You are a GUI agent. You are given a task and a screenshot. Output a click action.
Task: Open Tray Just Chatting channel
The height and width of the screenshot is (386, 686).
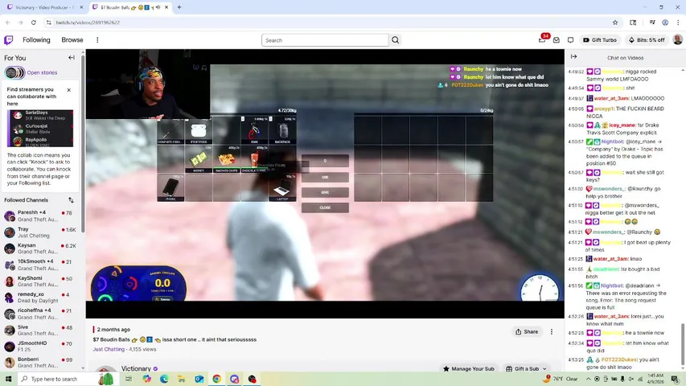pyautogui.click(x=39, y=232)
